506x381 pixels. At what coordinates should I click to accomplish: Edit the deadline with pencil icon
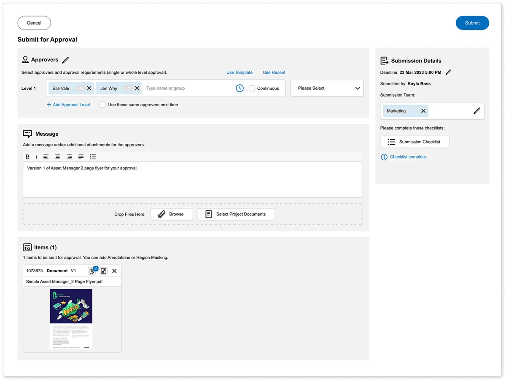pyautogui.click(x=448, y=72)
